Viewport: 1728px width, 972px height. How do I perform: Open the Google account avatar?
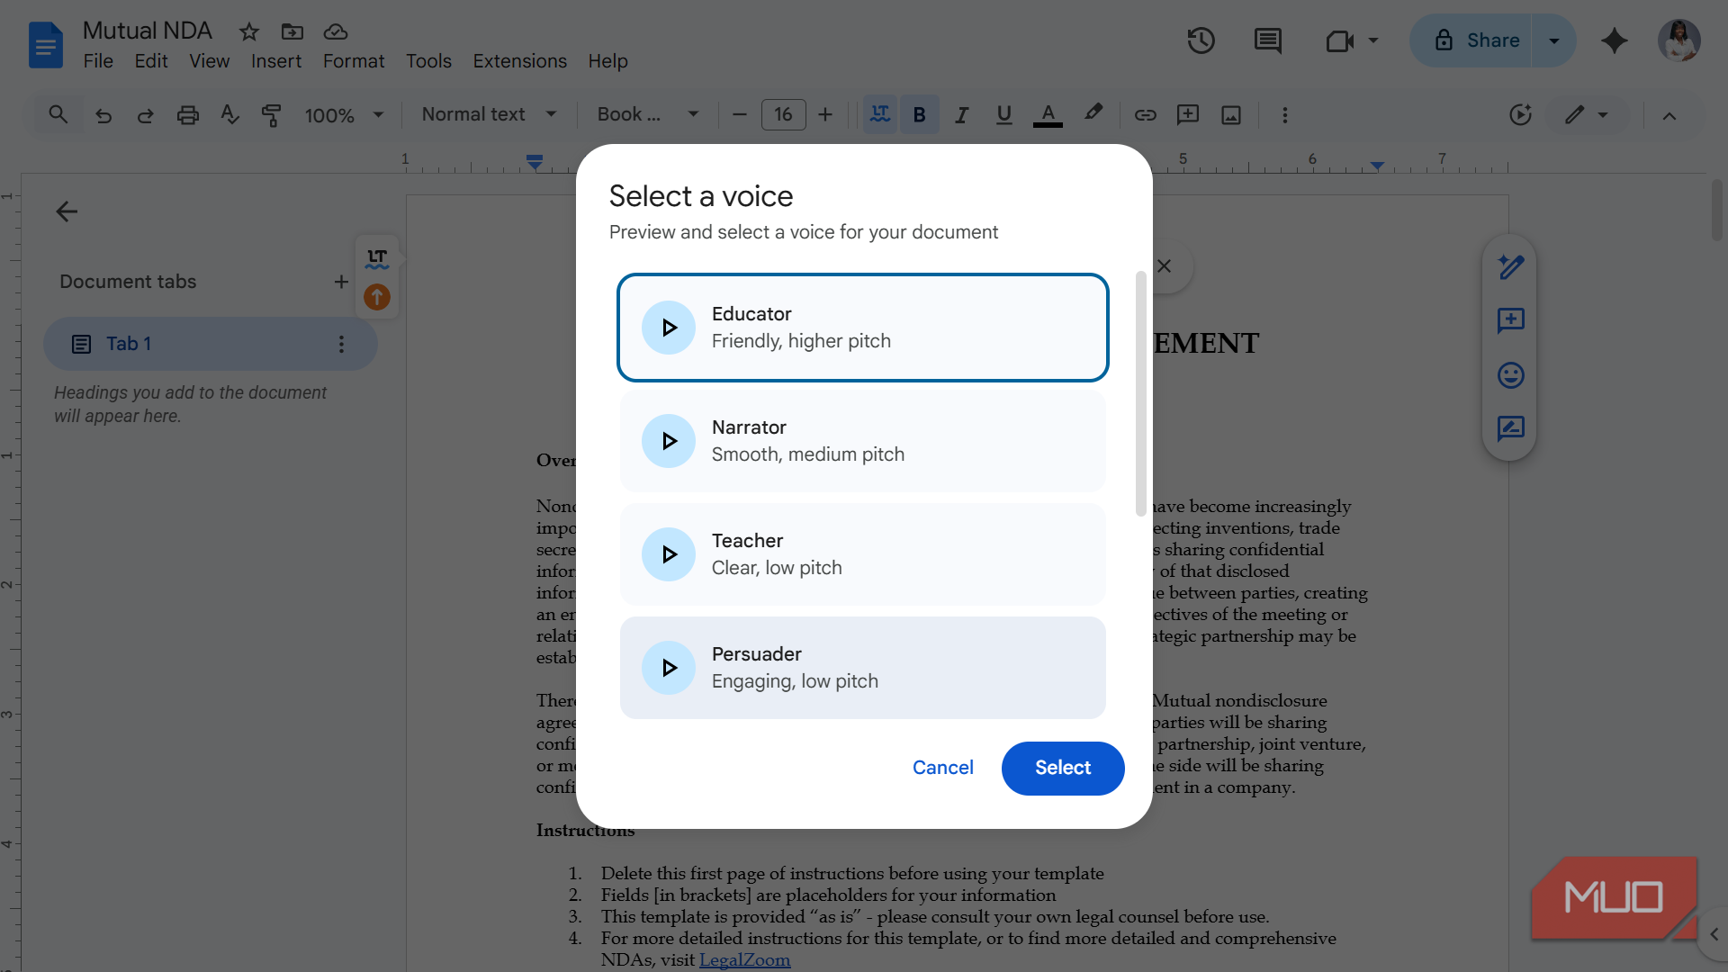point(1678,40)
